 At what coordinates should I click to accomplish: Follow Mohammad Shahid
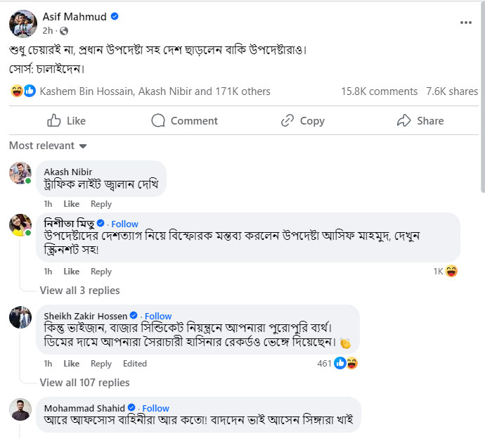[156, 408]
